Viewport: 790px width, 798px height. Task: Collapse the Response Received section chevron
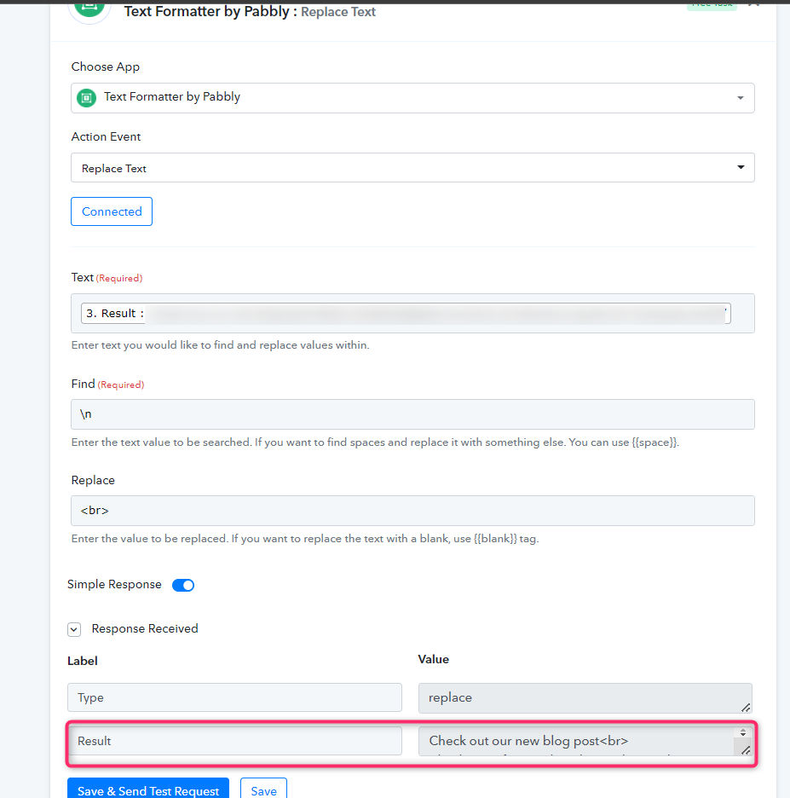click(x=74, y=629)
